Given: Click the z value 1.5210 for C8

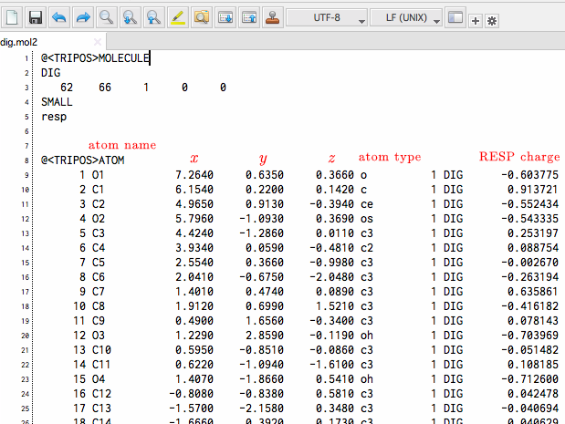Looking at the screenshot, I should click(x=335, y=306).
